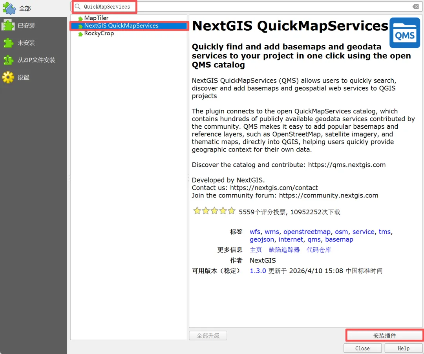Click the 未安装 puzzle icon
The image size is (424, 354).
click(8, 43)
